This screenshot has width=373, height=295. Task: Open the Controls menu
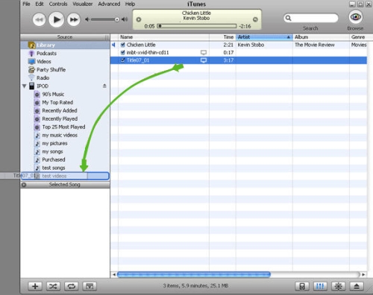click(58, 4)
